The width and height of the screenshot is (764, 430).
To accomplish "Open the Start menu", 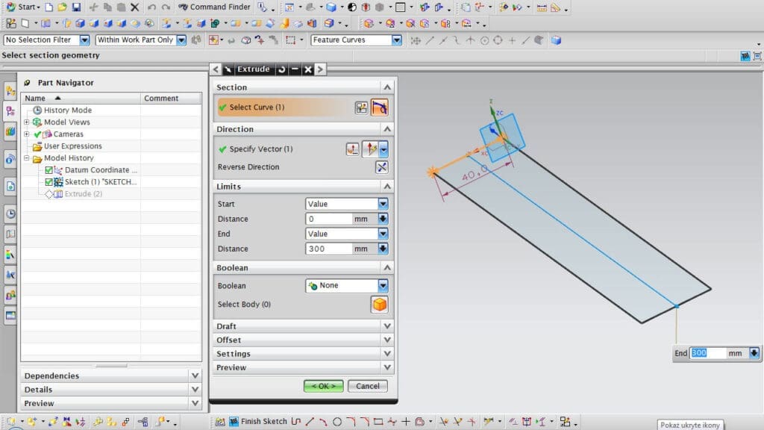I will click(x=22, y=7).
